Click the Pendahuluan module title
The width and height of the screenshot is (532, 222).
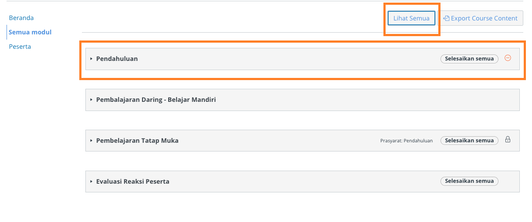[117, 59]
